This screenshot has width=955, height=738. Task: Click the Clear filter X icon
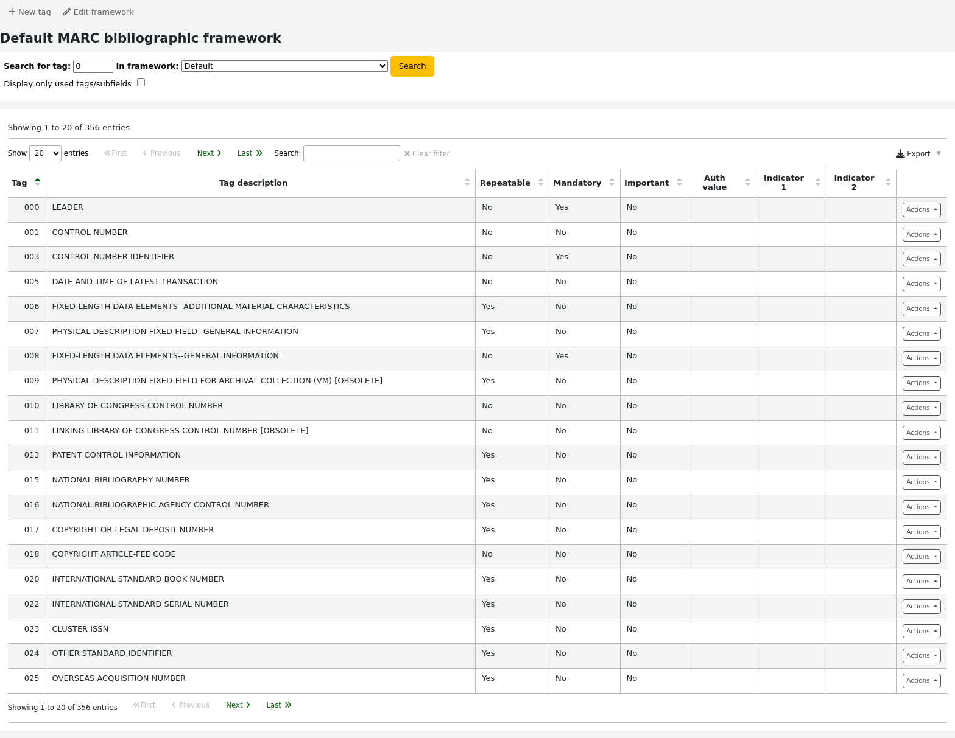(407, 154)
